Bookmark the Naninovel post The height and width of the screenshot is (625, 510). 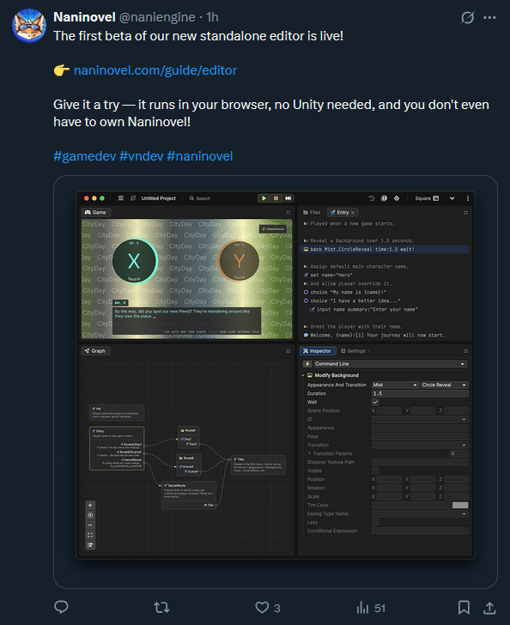tap(464, 608)
